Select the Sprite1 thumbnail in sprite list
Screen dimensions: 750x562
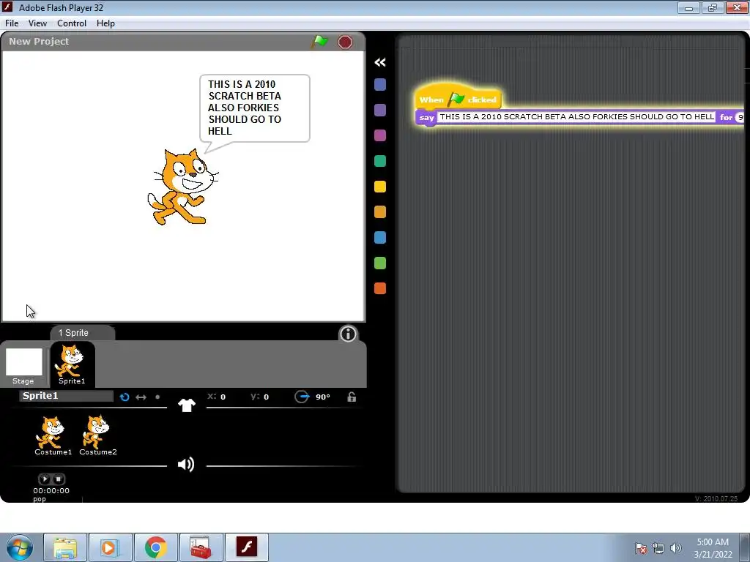73,364
